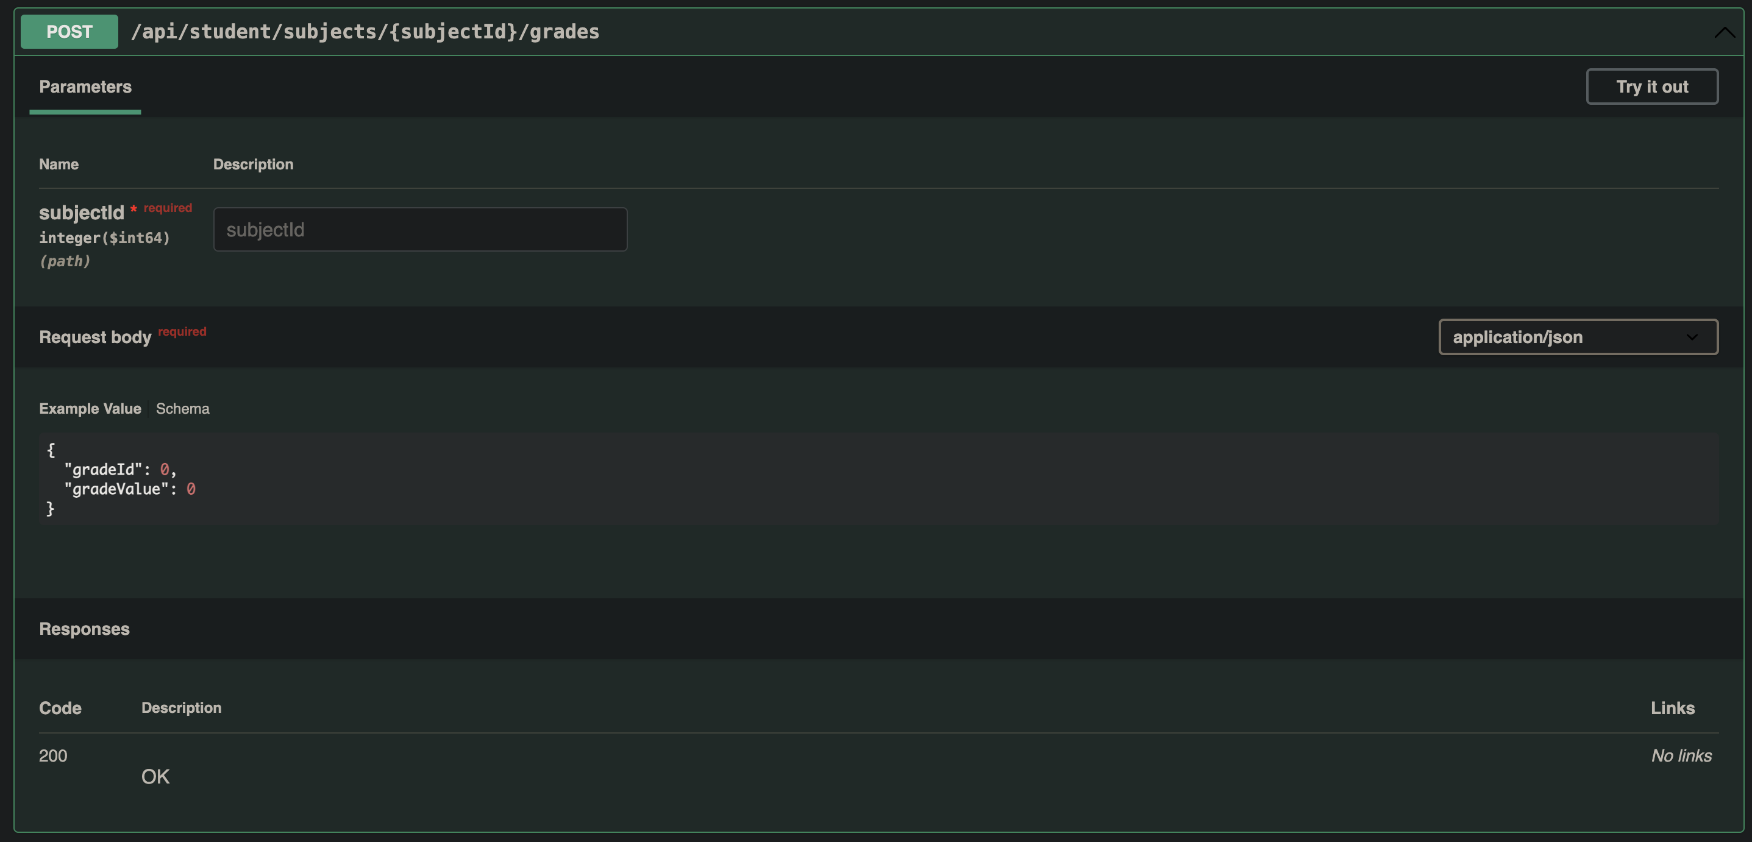The width and height of the screenshot is (1752, 842).
Task: Click the dropdown arrow beside application/json
Action: 1692,337
